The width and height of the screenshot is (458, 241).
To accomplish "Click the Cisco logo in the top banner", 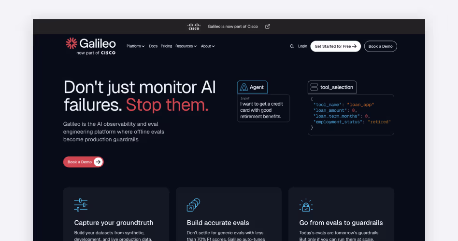I will pyautogui.click(x=194, y=27).
